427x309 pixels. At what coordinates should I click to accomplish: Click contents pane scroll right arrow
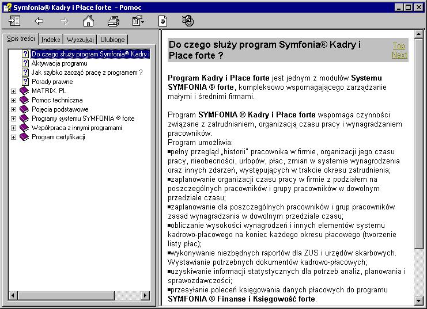pos(145,295)
